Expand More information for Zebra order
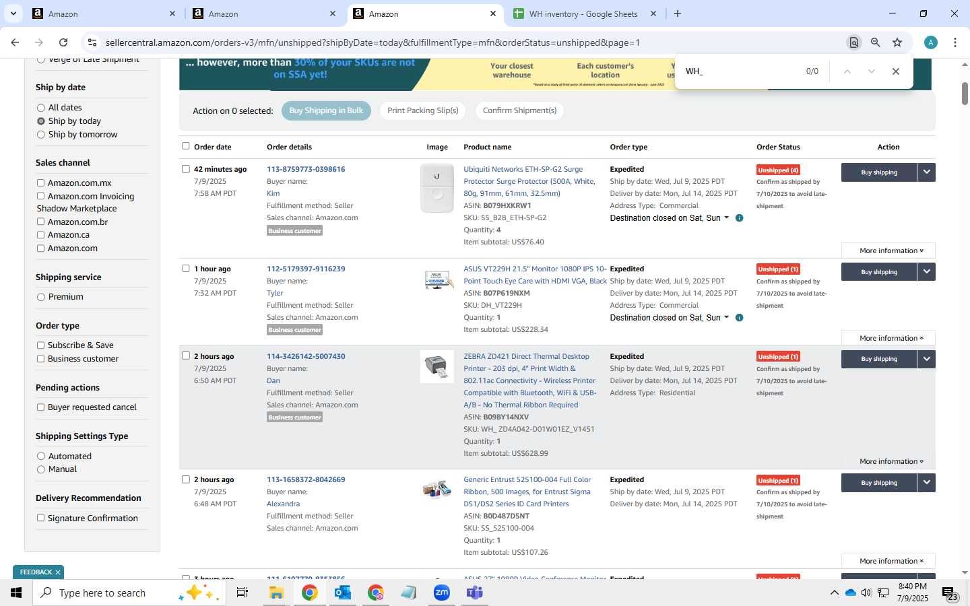The height and width of the screenshot is (606, 970). (x=888, y=461)
